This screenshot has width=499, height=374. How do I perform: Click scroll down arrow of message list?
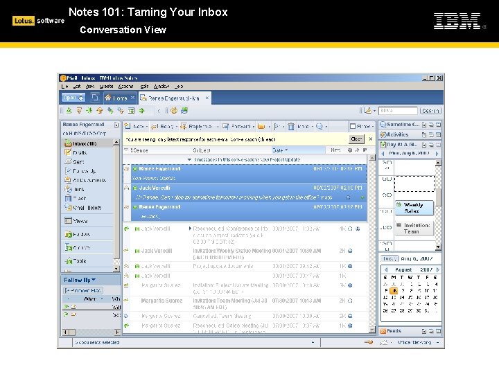coord(371,330)
